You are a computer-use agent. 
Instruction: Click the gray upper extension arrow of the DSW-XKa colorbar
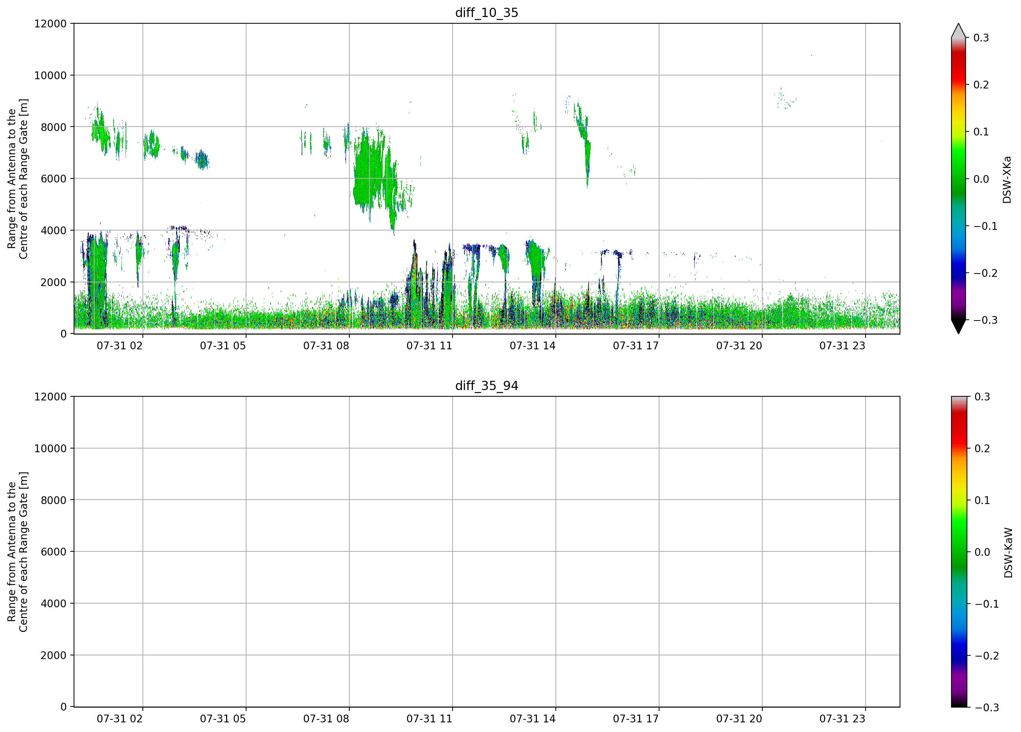pos(958,31)
